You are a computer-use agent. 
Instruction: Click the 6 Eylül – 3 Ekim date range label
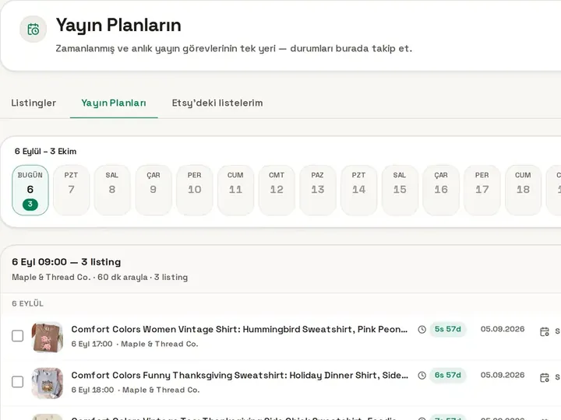pyautogui.click(x=45, y=152)
